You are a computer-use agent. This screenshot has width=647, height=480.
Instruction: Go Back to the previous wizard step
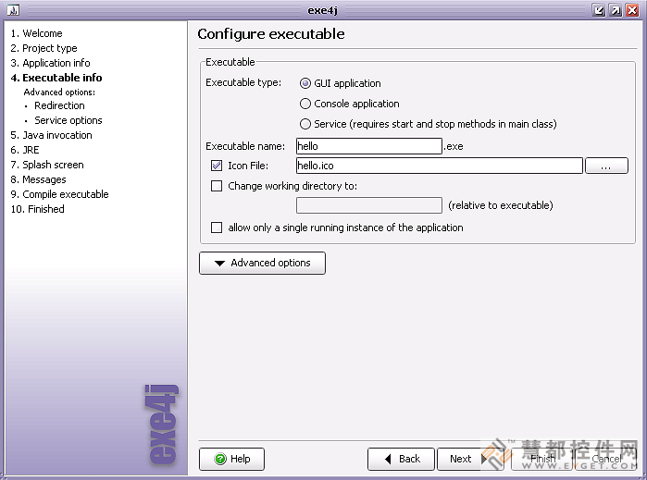click(x=401, y=459)
